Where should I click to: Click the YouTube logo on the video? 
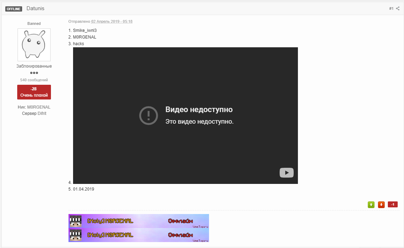pos(286,173)
